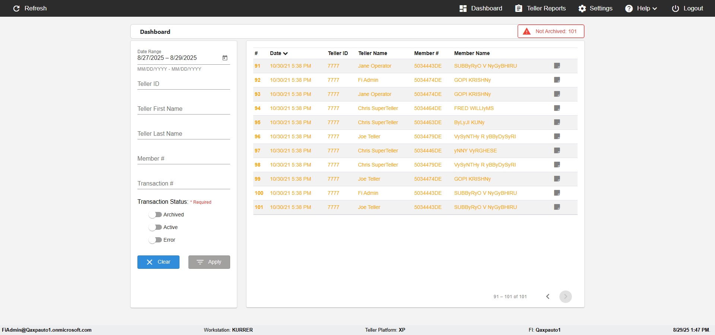This screenshot has height=335, width=715.
Task: Click Joe Teller in row 101
Action: click(x=369, y=207)
